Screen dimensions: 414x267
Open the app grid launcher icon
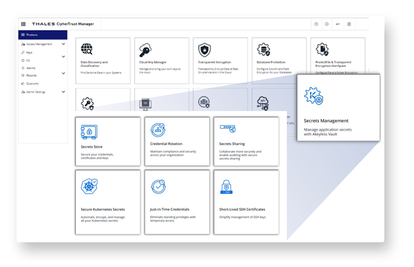point(23,24)
